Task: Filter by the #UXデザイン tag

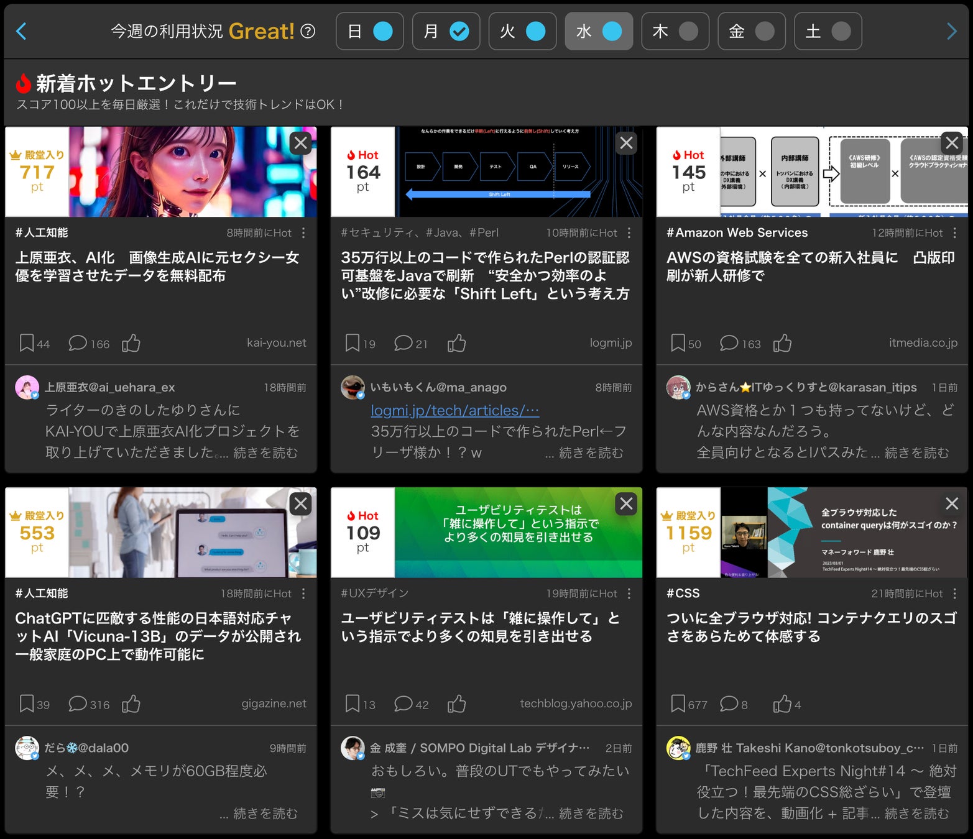Action: tap(375, 594)
